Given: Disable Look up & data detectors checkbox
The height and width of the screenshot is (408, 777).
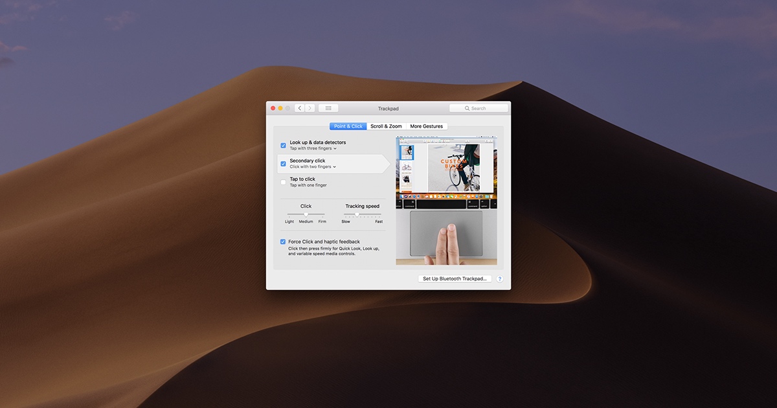Looking at the screenshot, I should coord(283,145).
